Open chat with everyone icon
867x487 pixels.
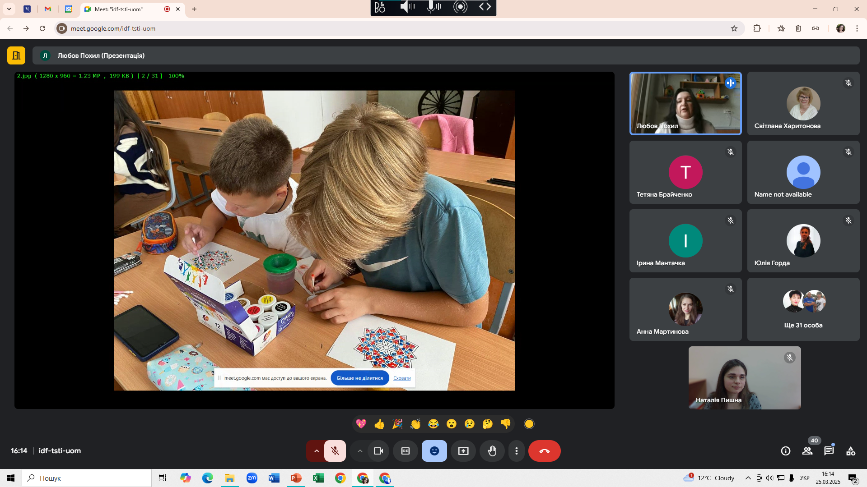click(829, 451)
